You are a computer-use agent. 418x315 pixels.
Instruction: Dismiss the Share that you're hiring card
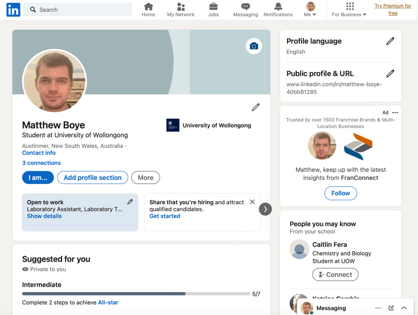tap(252, 202)
